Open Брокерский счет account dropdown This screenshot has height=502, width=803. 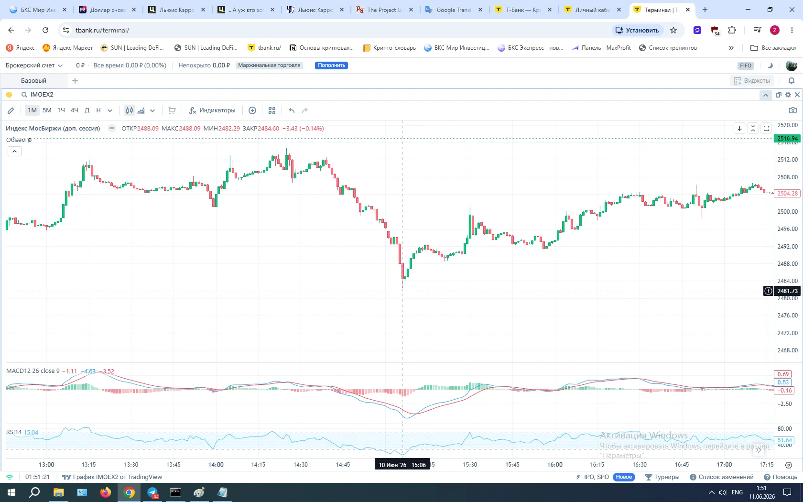click(34, 65)
